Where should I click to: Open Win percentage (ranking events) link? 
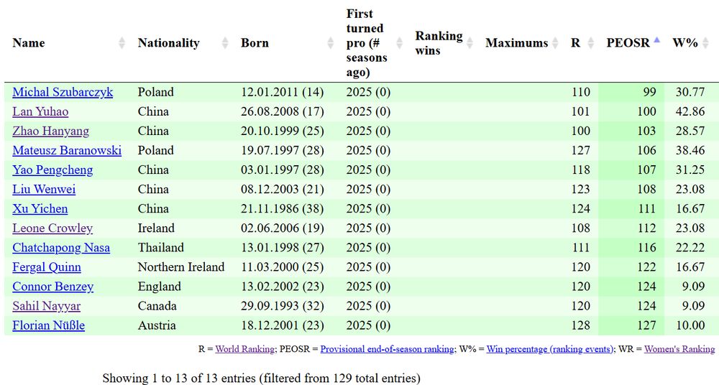pos(549,349)
